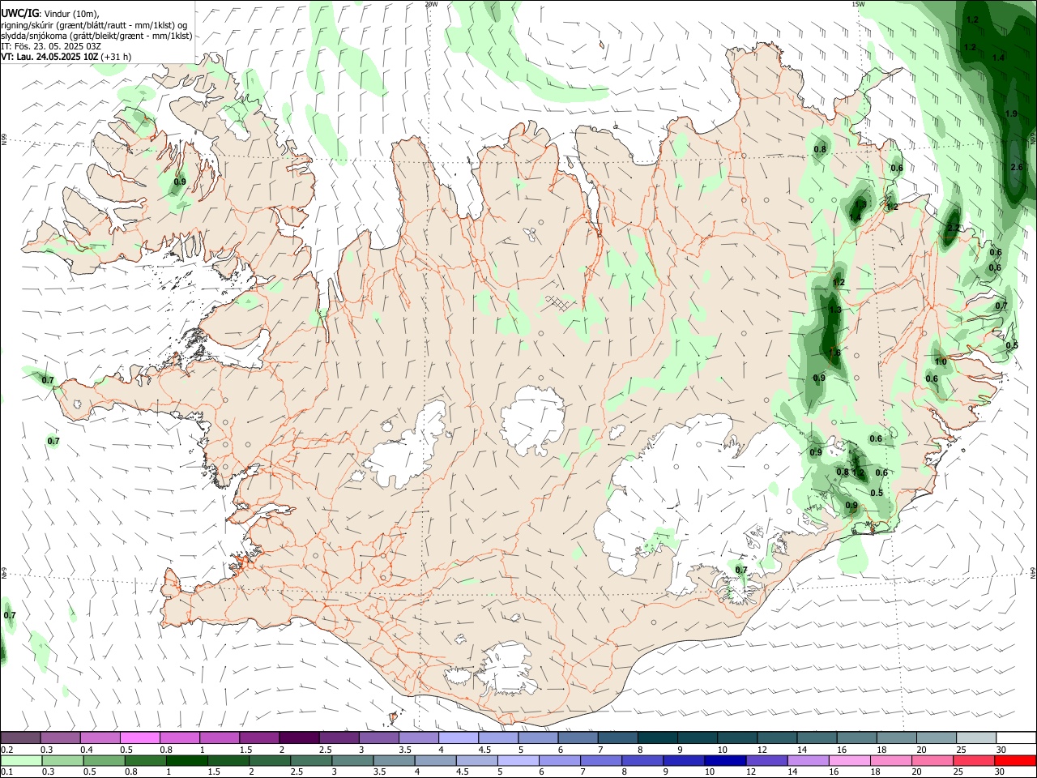Viewport: 1037px width, 778px height.
Task: Select the initial time line 'IT: Fös. 23. 05. 2025 03Z'
Action: pos(50,46)
